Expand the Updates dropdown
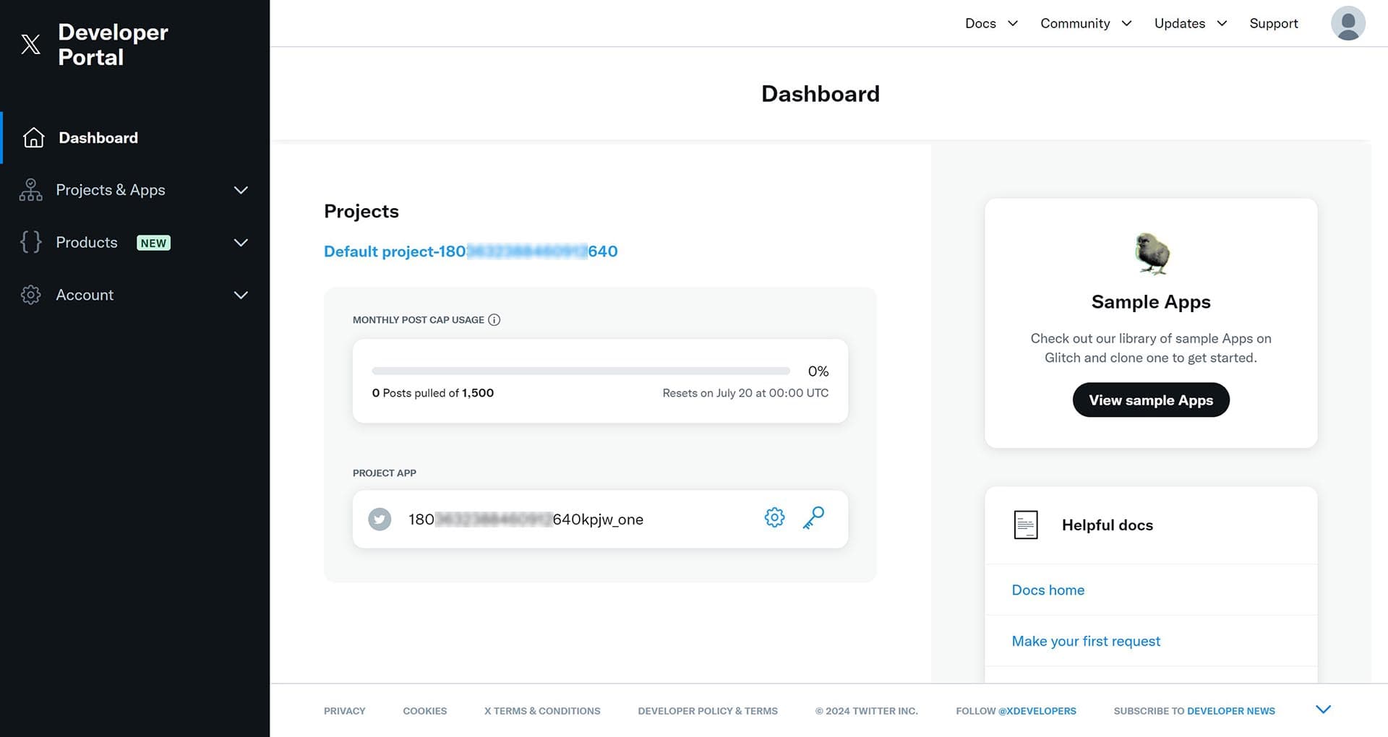Image resolution: width=1388 pixels, height=737 pixels. [x=1189, y=23]
